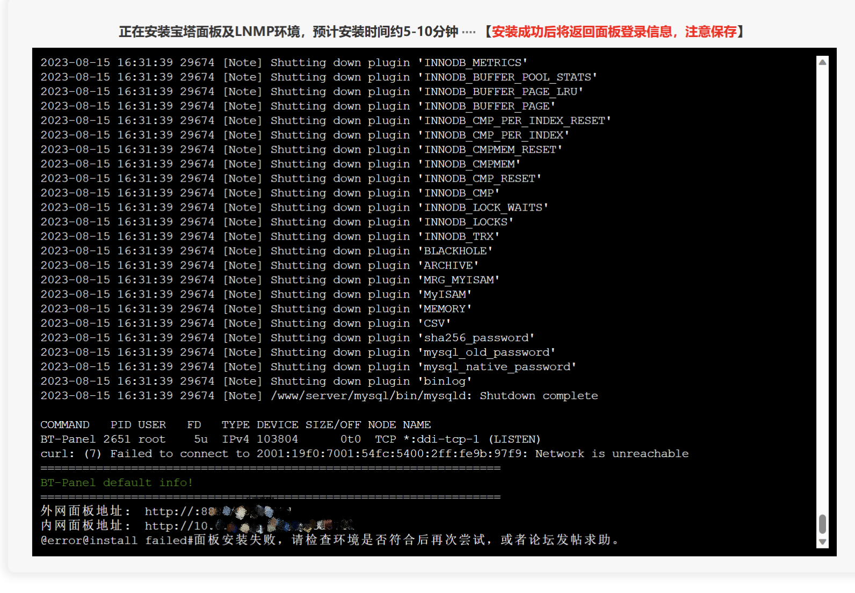This screenshot has width=855, height=593.
Task: Click the 'INNODB_LOCK_WAITS' log line
Action: point(294,207)
